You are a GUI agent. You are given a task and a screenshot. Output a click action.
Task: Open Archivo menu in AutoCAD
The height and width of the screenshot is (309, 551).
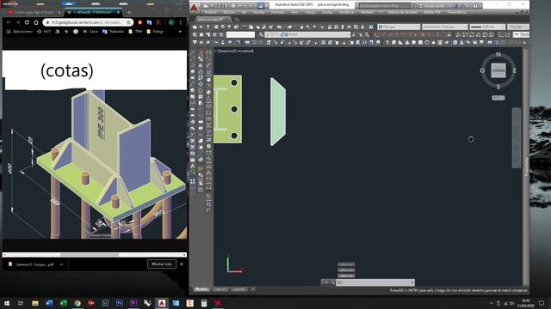[x=210, y=12]
